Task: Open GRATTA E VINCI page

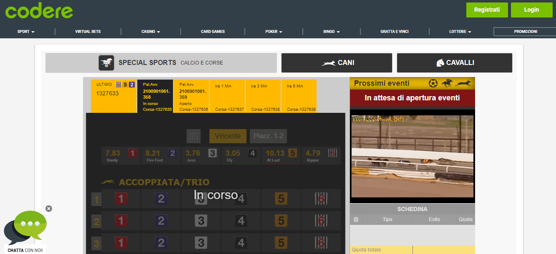Action: coord(394,32)
